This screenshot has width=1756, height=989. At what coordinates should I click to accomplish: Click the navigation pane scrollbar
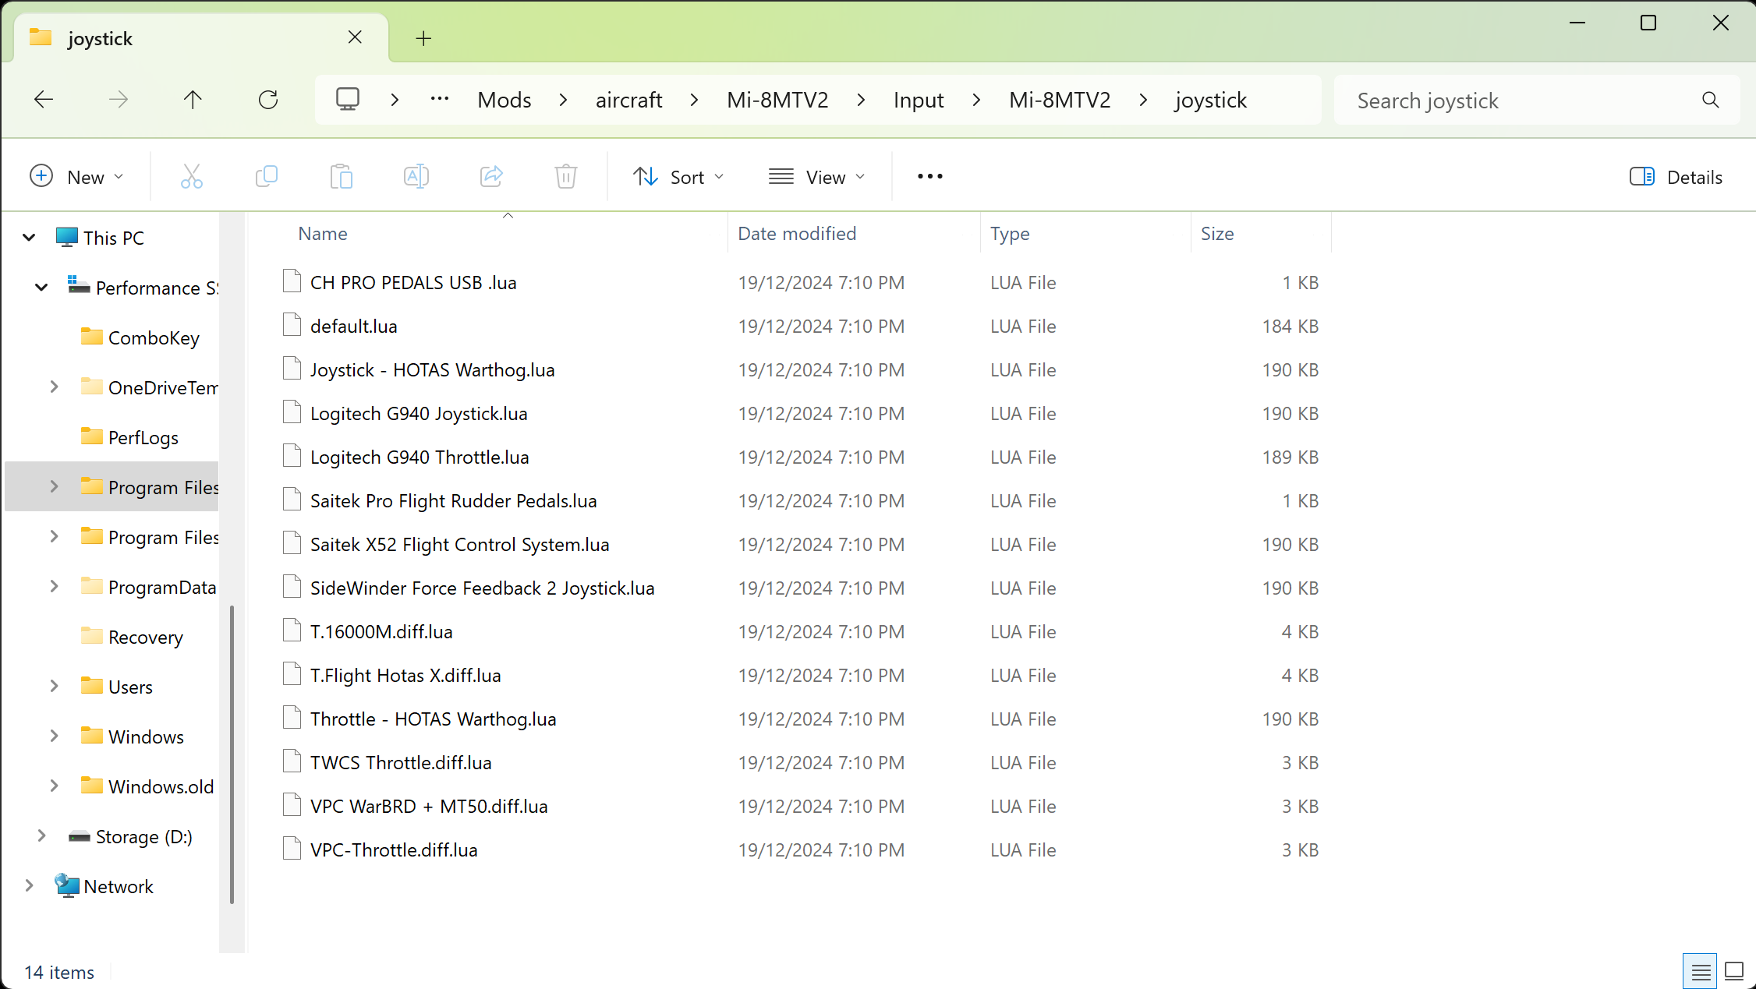tap(232, 754)
